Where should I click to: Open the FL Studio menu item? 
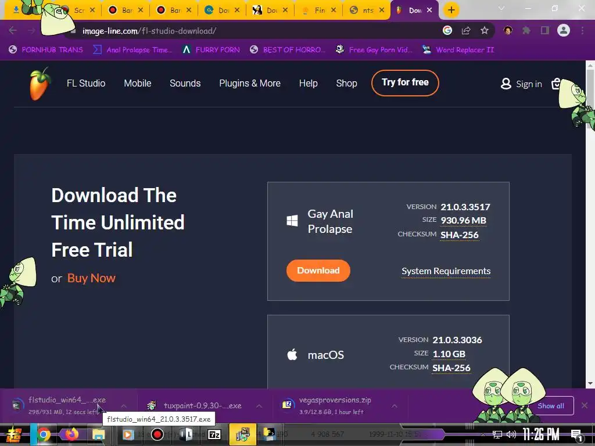click(x=86, y=83)
